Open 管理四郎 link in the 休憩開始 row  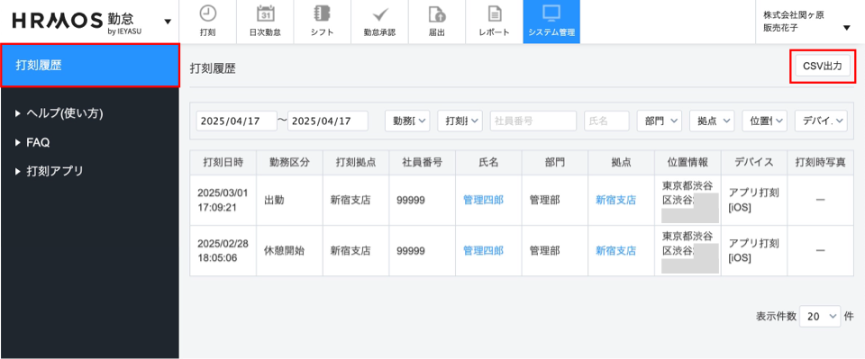tap(483, 251)
